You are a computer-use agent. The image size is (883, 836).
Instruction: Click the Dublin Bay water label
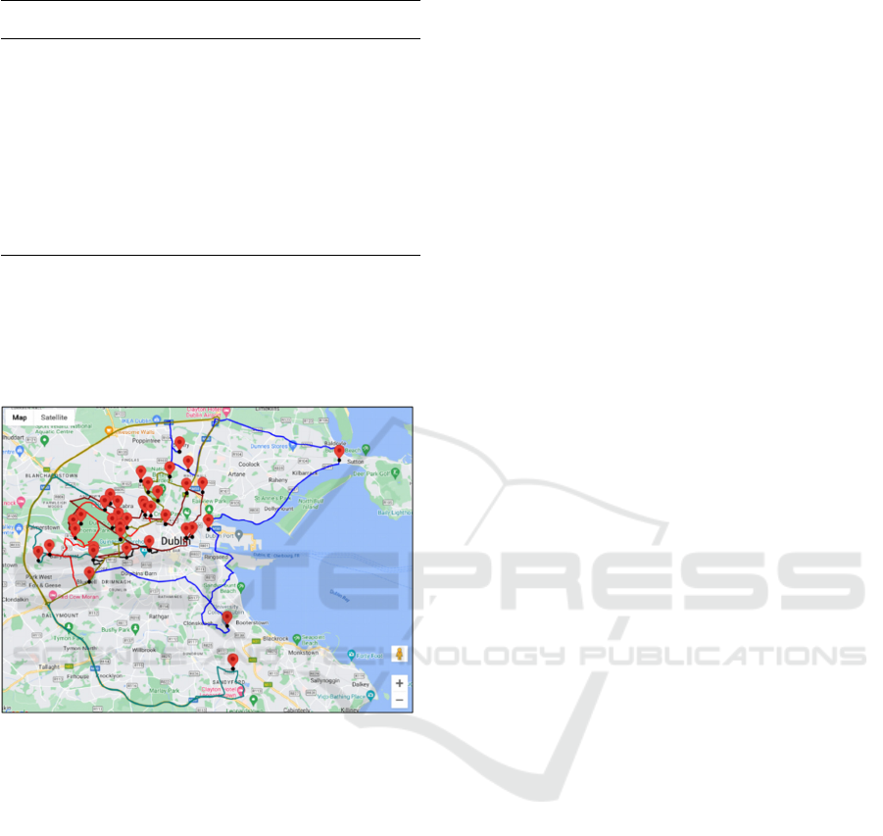pyautogui.click(x=339, y=596)
